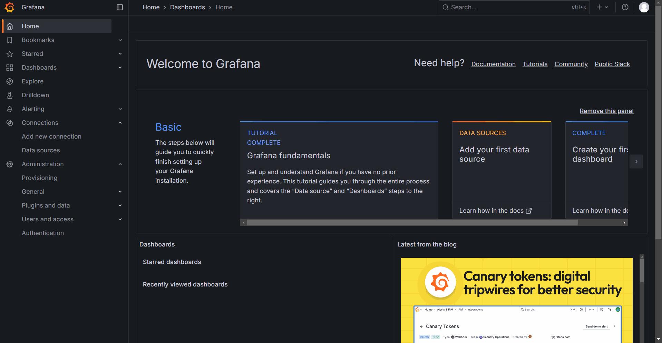Expand the Bookmarks section chevron
The image size is (662, 343).
point(120,40)
